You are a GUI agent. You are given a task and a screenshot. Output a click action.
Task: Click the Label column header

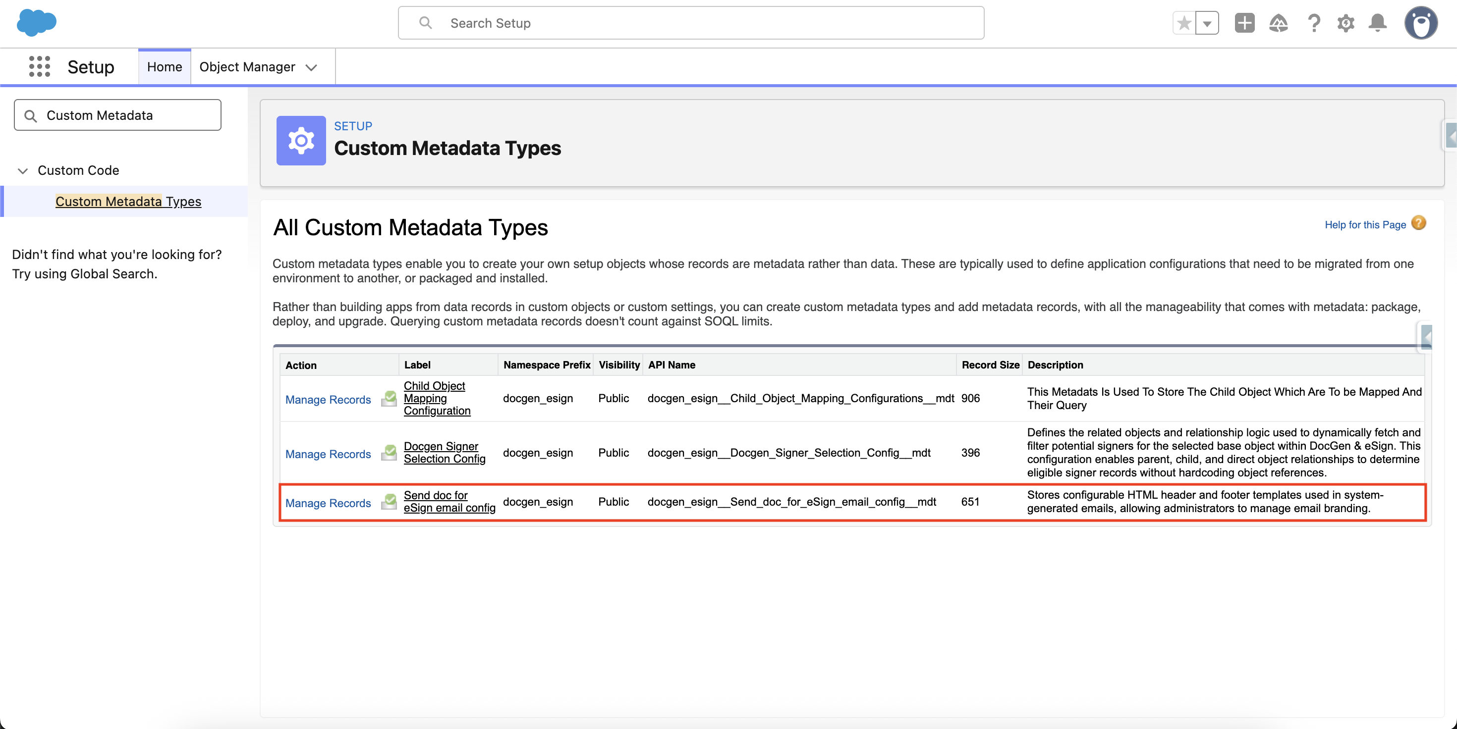(x=417, y=364)
